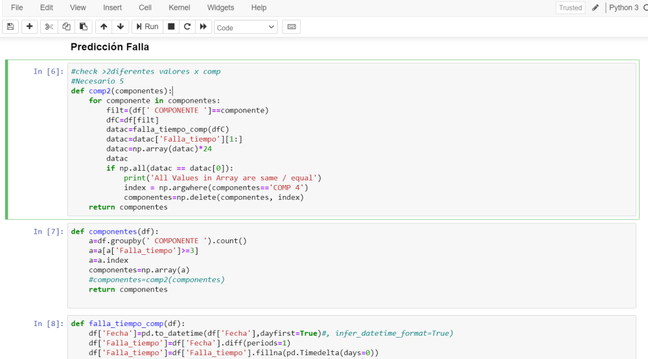This screenshot has width=648, height=359.
Task: Paste cells below using the clipboard icon
Action: click(x=84, y=27)
